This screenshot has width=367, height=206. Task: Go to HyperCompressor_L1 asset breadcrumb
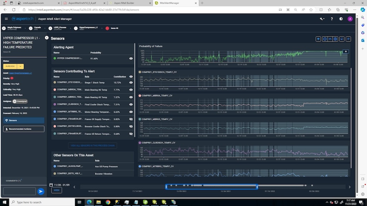(x=86, y=28)
